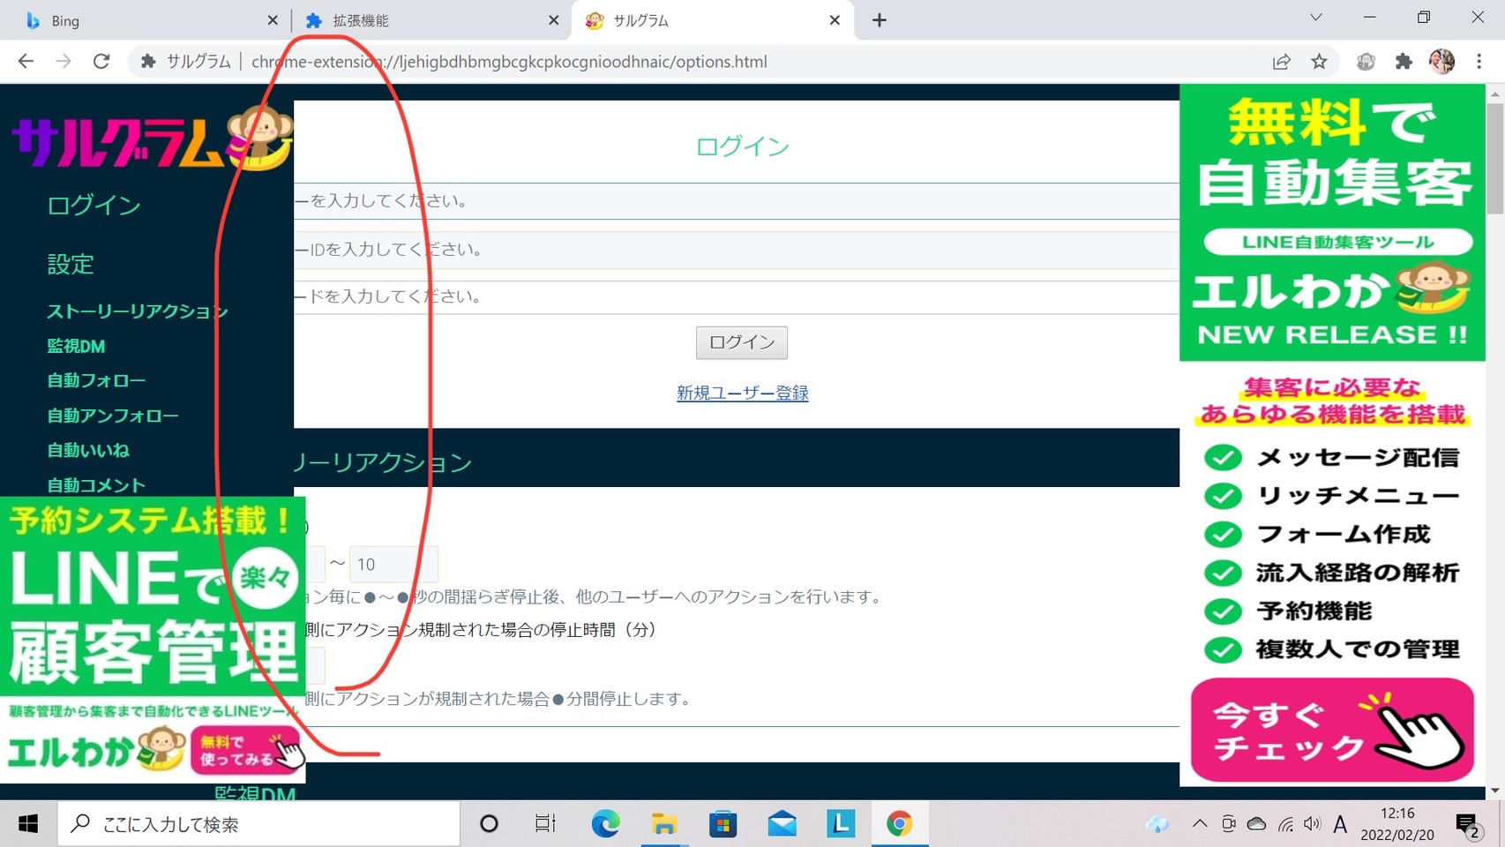Image resolution: width=1505 pixels, height=847 pixels.
Task: Click the browser forward arrow
Action: [x=64, y=61]
